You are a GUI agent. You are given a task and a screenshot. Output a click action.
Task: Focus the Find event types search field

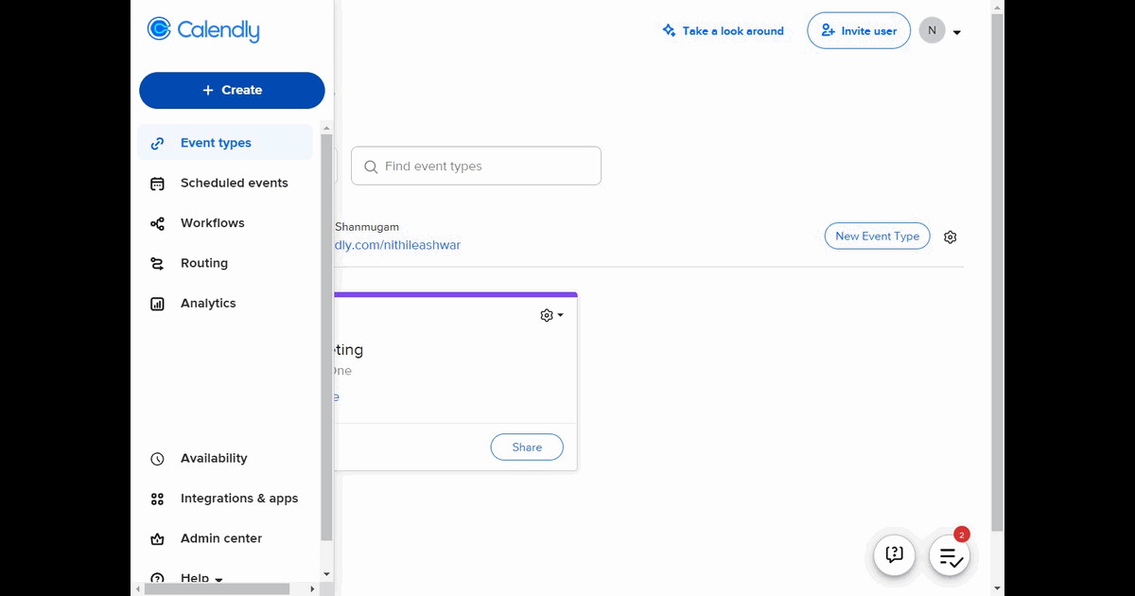(476, 166)
